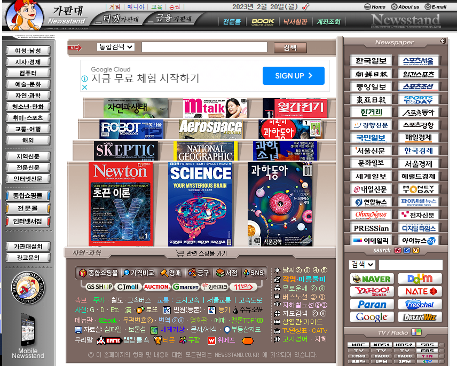Open the Home link icon

[x=367, y=7]
